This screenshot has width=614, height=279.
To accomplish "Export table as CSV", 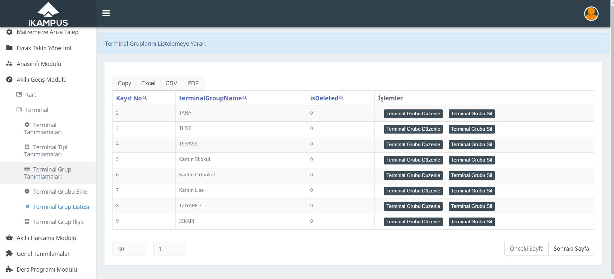I will (x=171, y=83).
